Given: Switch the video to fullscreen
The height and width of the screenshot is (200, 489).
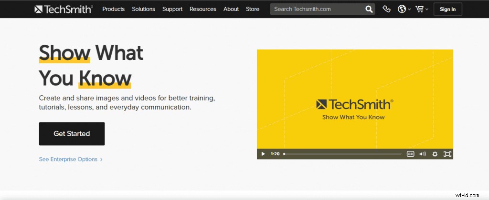Looking at the screenshot, I should tap(447, 154).
